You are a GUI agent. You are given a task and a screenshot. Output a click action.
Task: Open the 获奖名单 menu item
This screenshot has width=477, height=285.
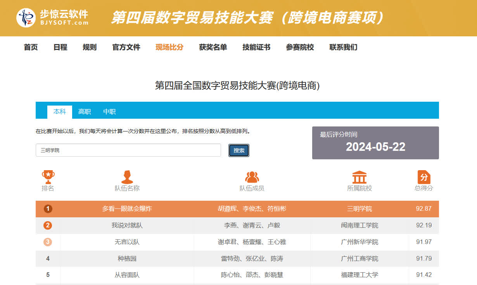point(213,47)
